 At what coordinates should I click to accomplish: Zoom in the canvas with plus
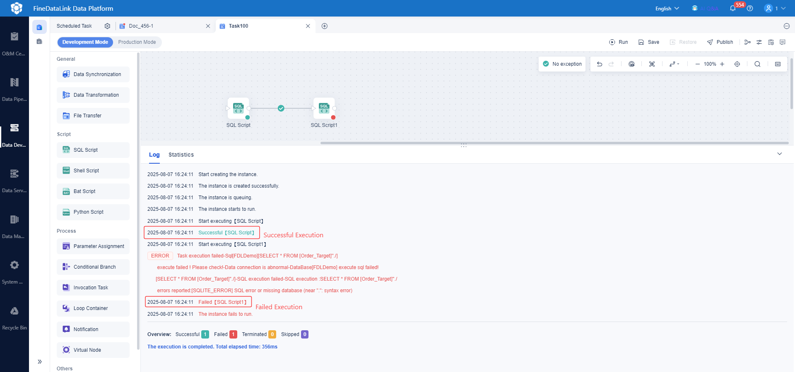(722, 64)
